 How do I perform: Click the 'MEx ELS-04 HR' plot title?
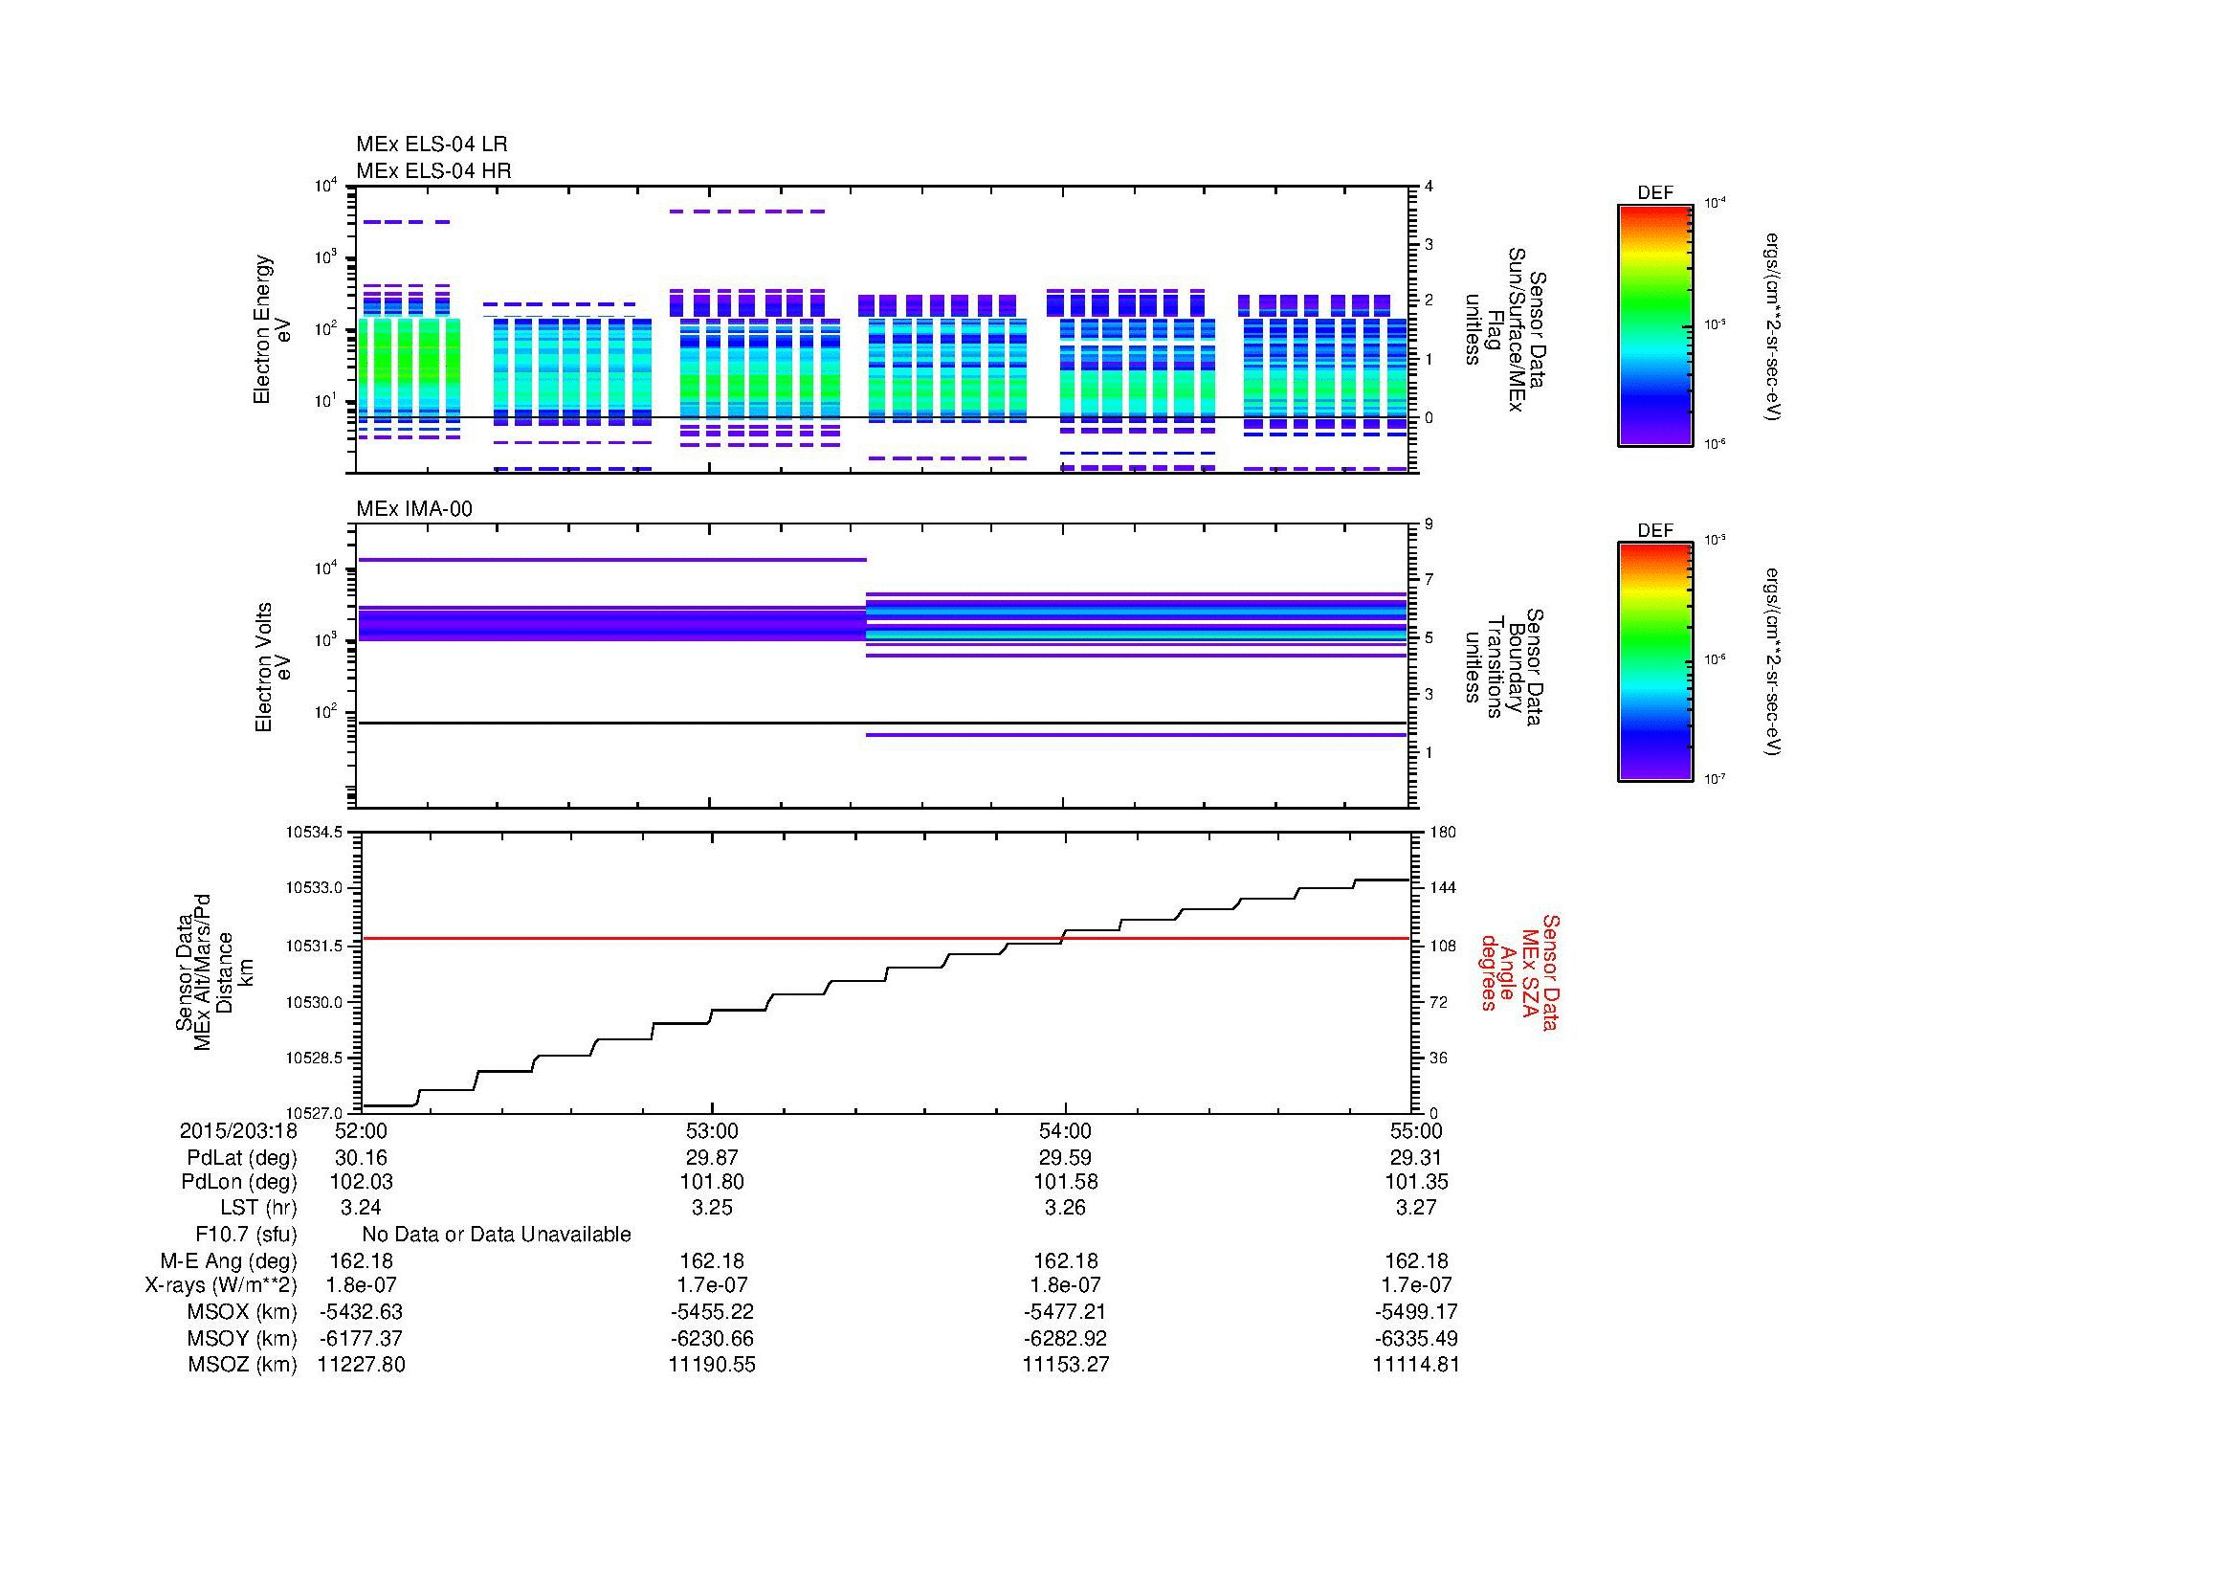(433, 170)
